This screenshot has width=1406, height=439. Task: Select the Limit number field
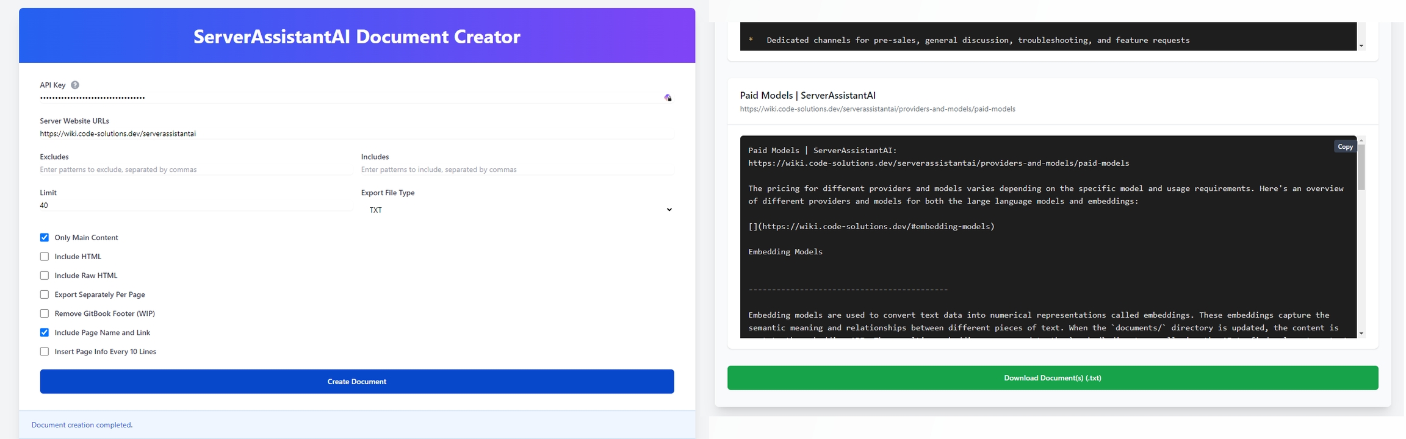click(x=195, y=205)
